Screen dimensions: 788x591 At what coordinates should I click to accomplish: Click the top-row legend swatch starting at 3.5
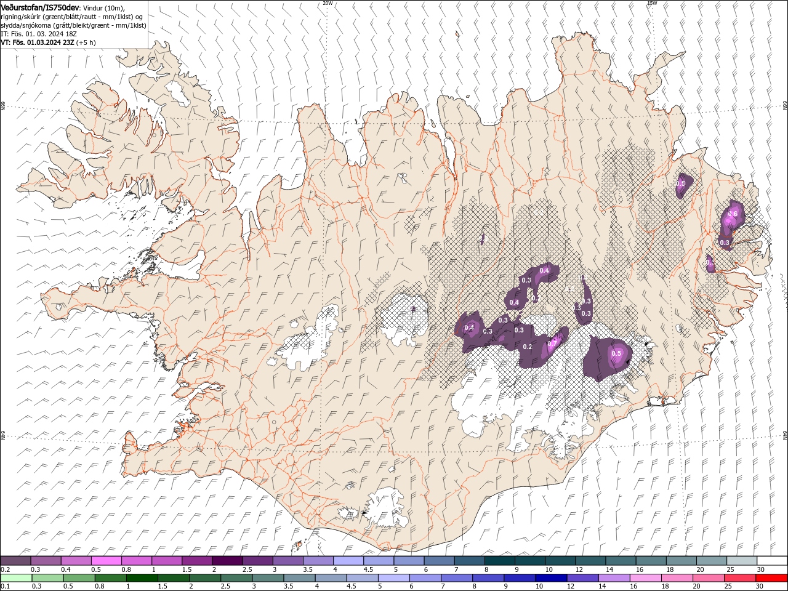click(318, 561)
